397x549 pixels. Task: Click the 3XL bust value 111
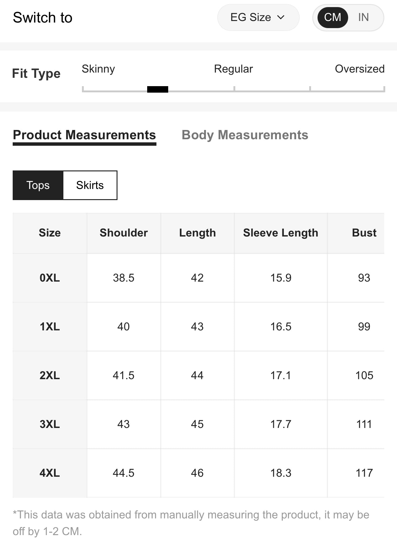point(364,424)
